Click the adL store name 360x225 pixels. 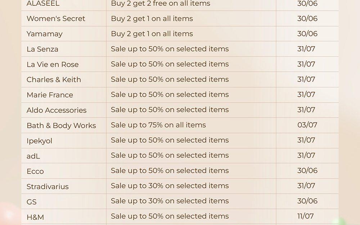coord(33,156)
